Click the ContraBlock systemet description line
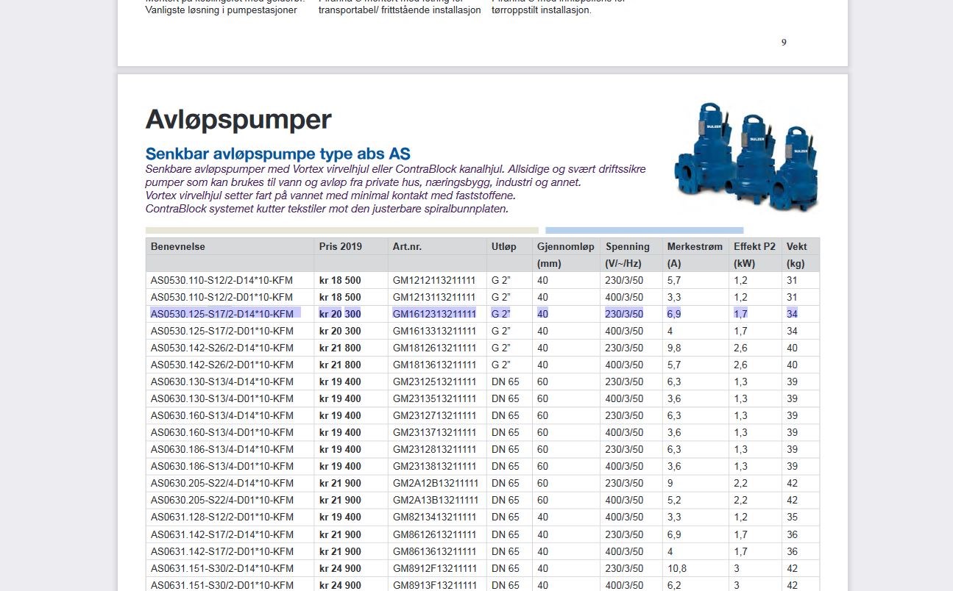Viewport: 953px width, 591px height. (x=327, y=209)
